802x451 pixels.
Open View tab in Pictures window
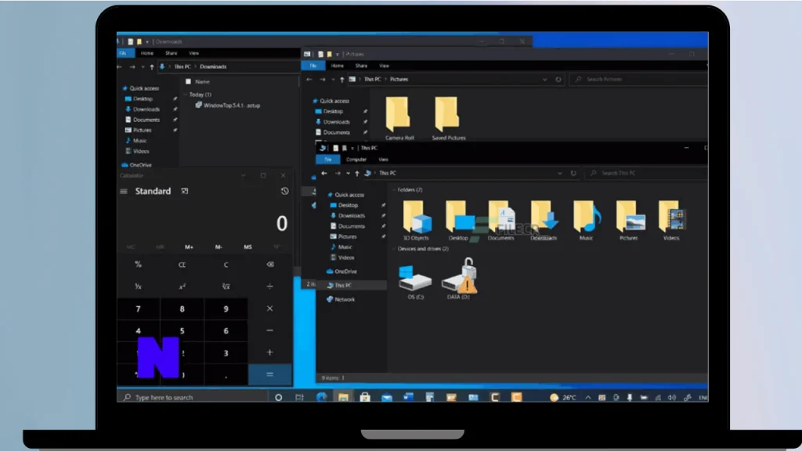(x=384, y=66)
